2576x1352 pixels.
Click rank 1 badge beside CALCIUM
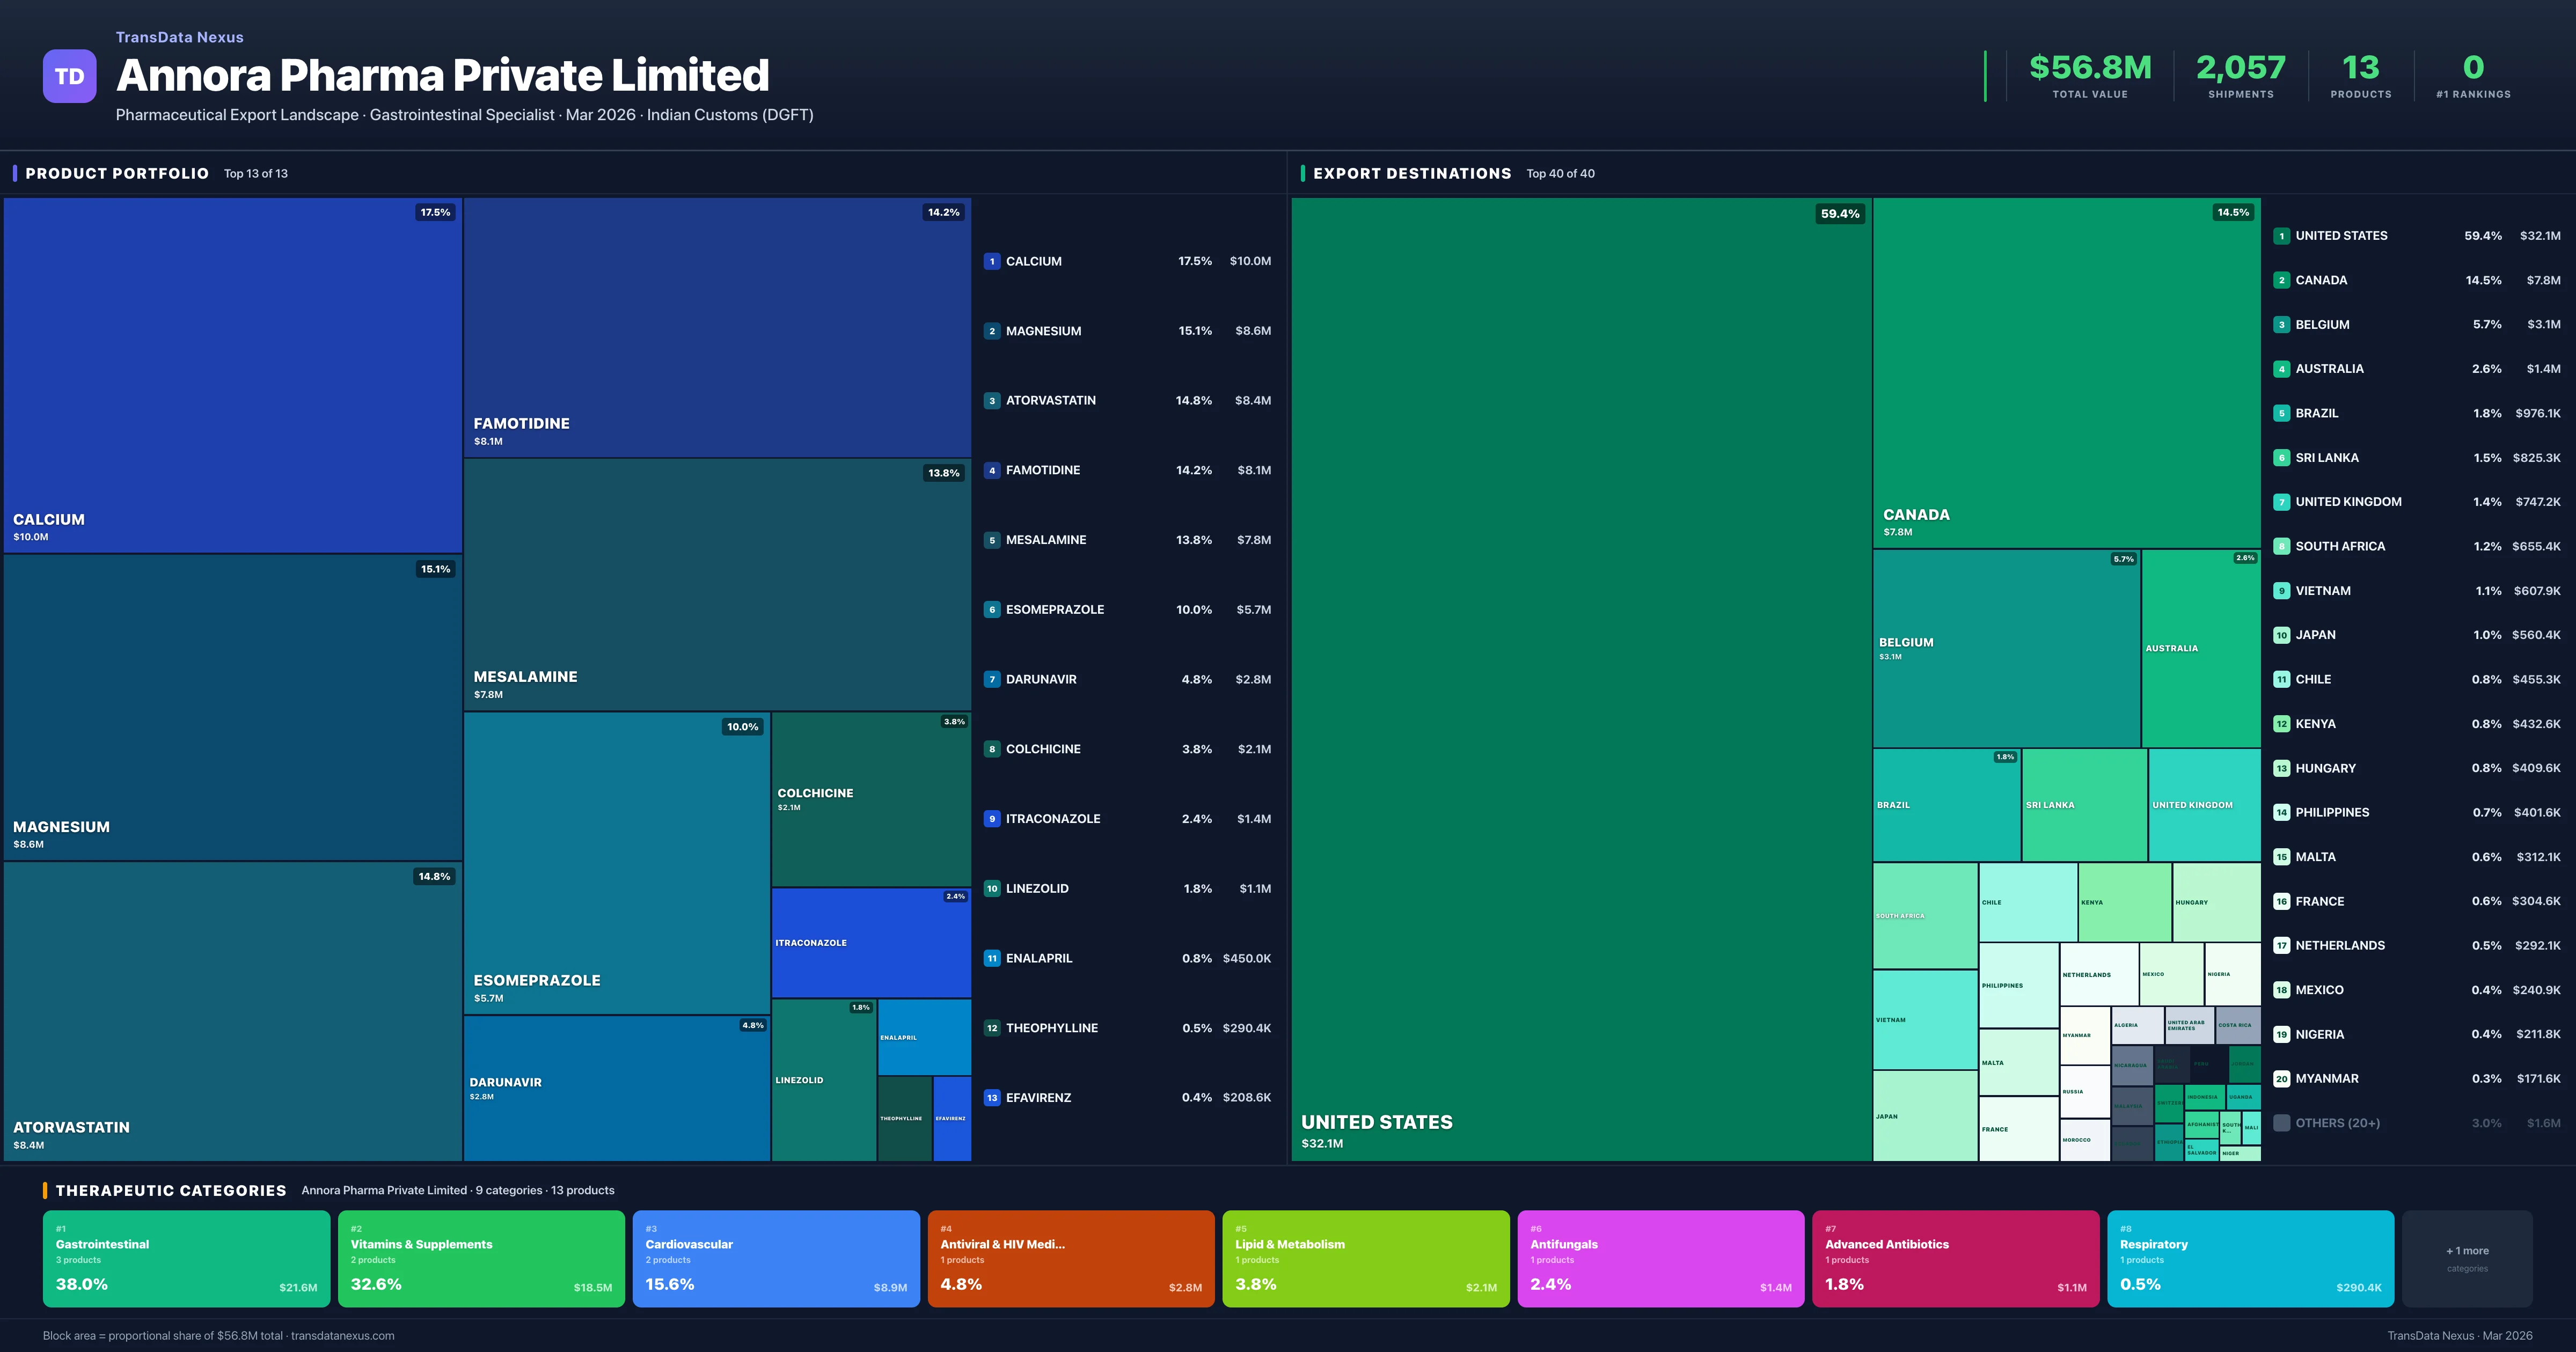991,261
